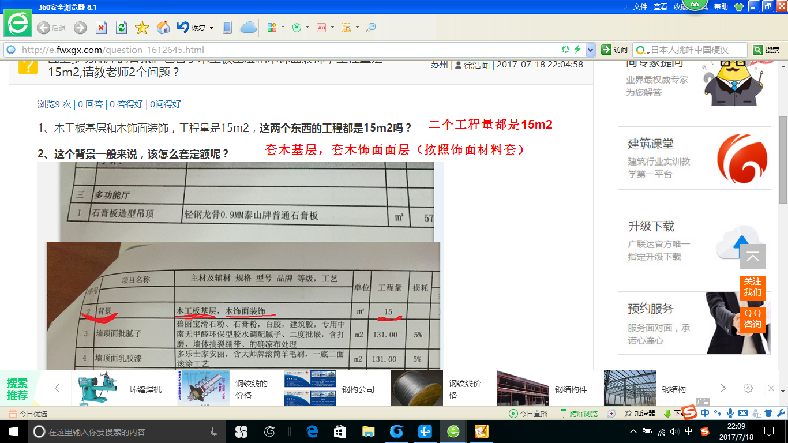Open the 钢结构件 recommendation link
Screen dimensions: 788x443
[x=571, y=389]
